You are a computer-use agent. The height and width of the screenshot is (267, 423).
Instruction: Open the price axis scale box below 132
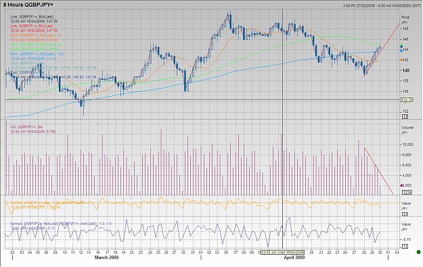click(405, 117)
